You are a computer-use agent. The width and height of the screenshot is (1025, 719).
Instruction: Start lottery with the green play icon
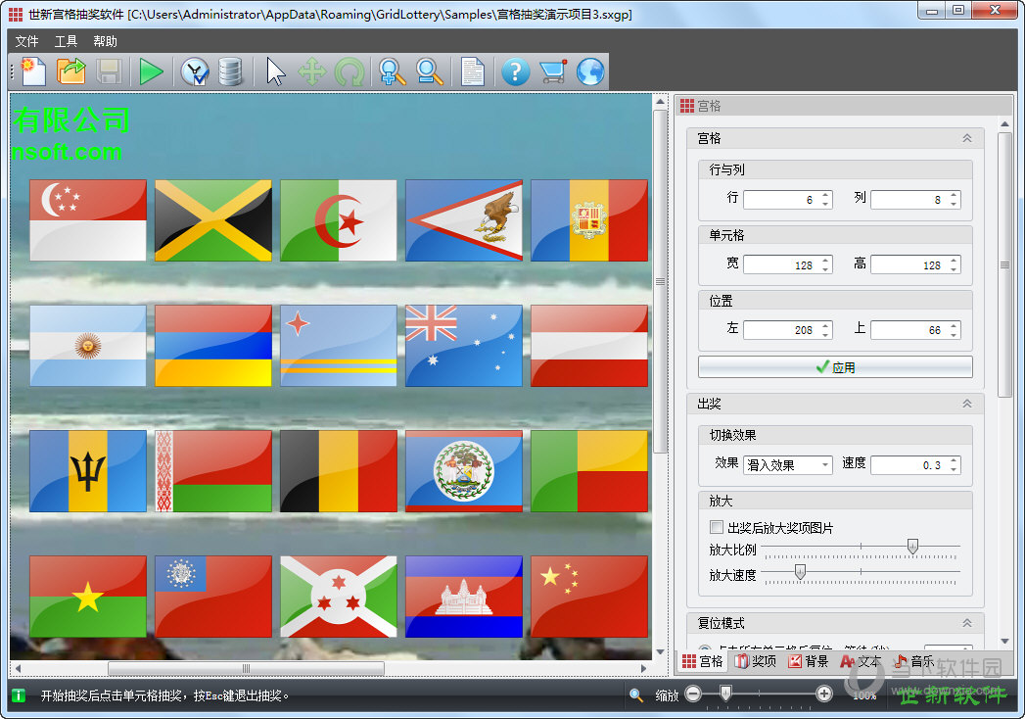point(151,72)
